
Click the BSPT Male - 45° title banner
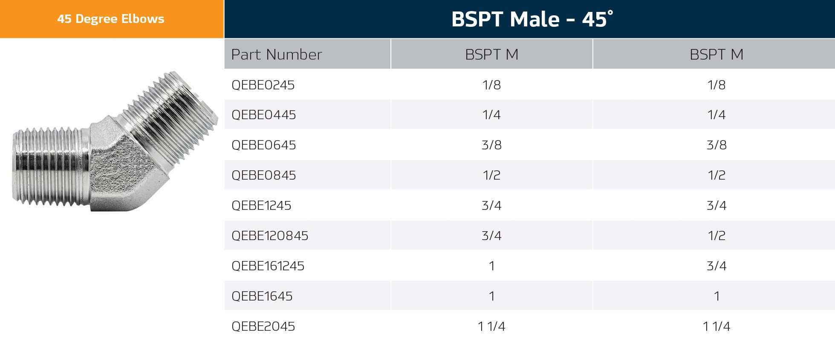pyautogui.click(x=532, y=20)
